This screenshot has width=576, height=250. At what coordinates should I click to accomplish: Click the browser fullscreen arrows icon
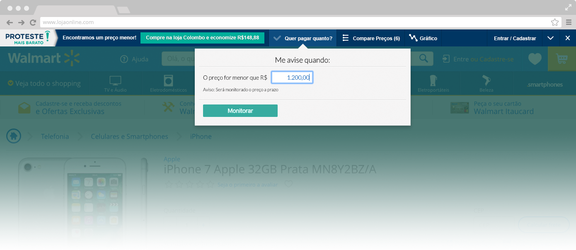click(568, 7)
